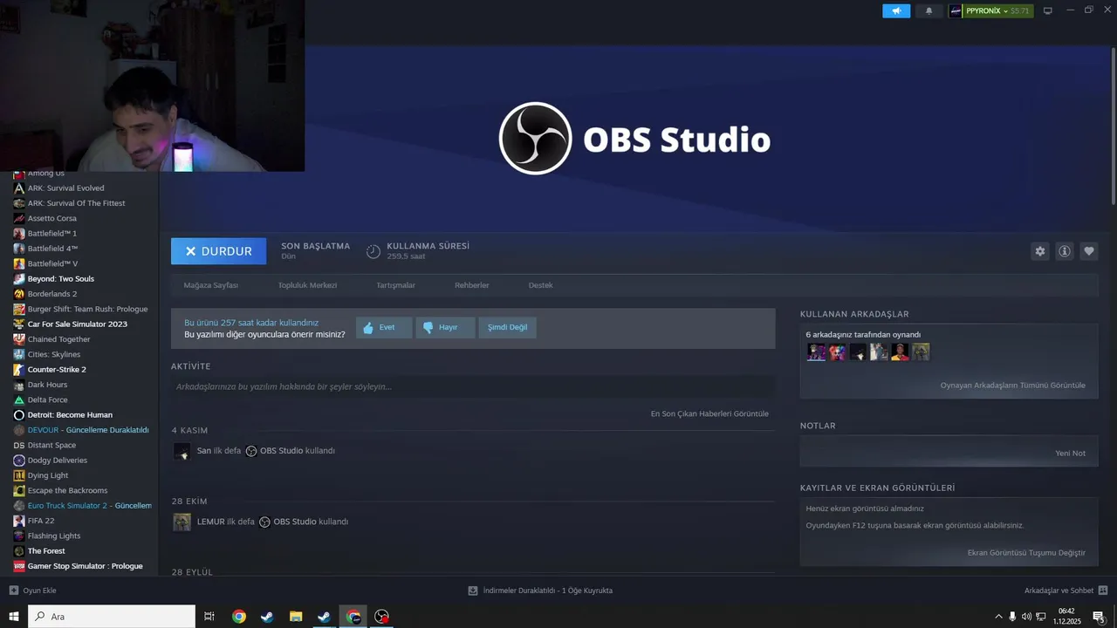1117x628 pixels.
Task: Click Evet thumbs-up recommend button
Action: (384, 328)
